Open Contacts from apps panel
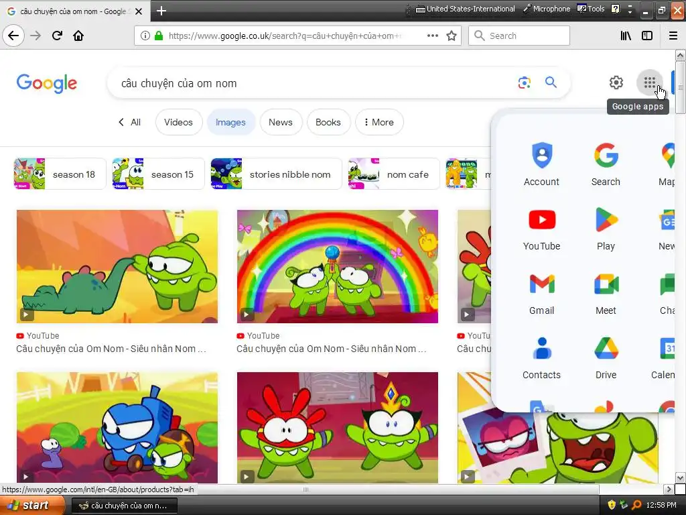The height and width of the screenshot is (515, 686). tap(541, 357)
